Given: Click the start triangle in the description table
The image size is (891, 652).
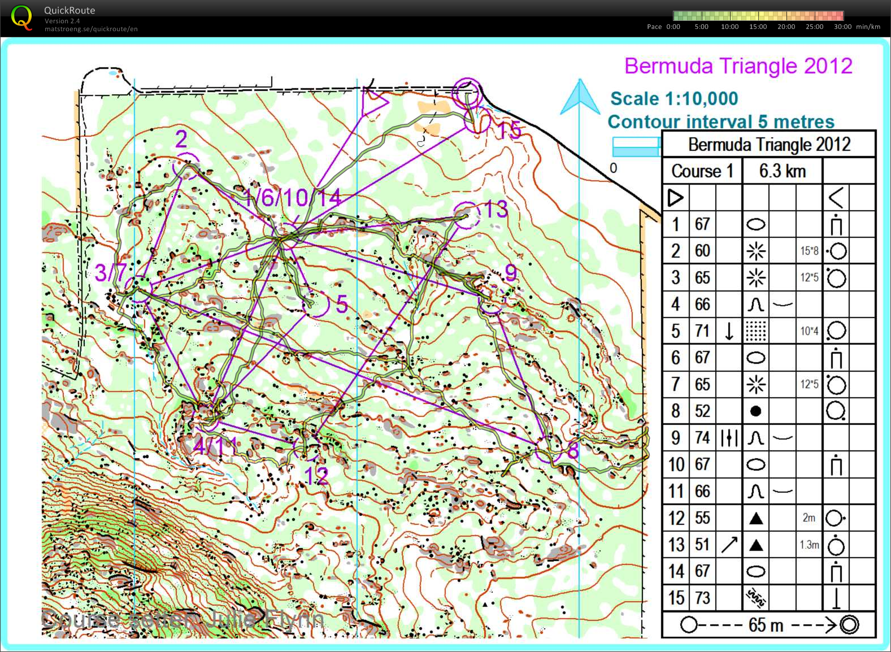Looking at the screenshot, I should [675, 198].
